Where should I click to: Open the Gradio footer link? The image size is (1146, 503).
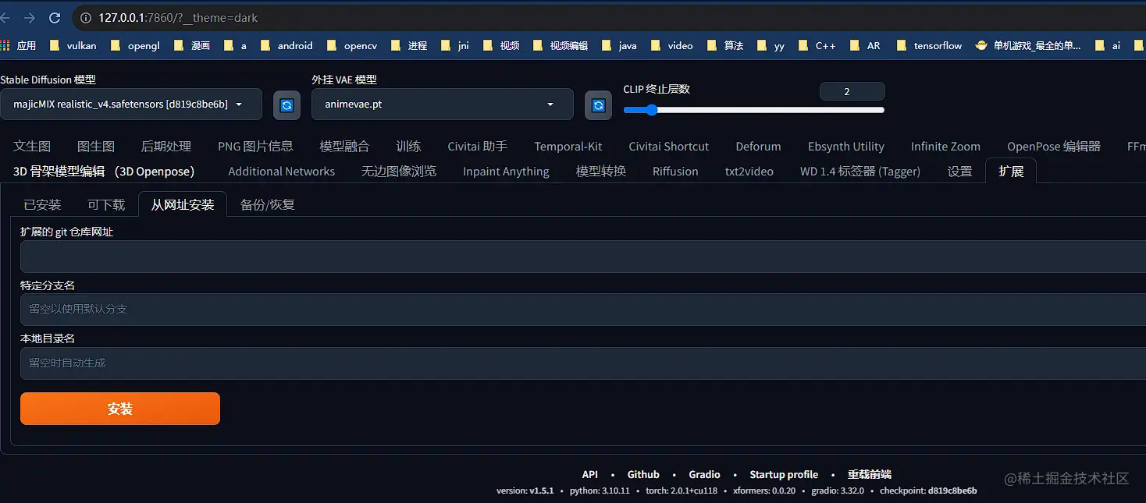click(704, 474)
